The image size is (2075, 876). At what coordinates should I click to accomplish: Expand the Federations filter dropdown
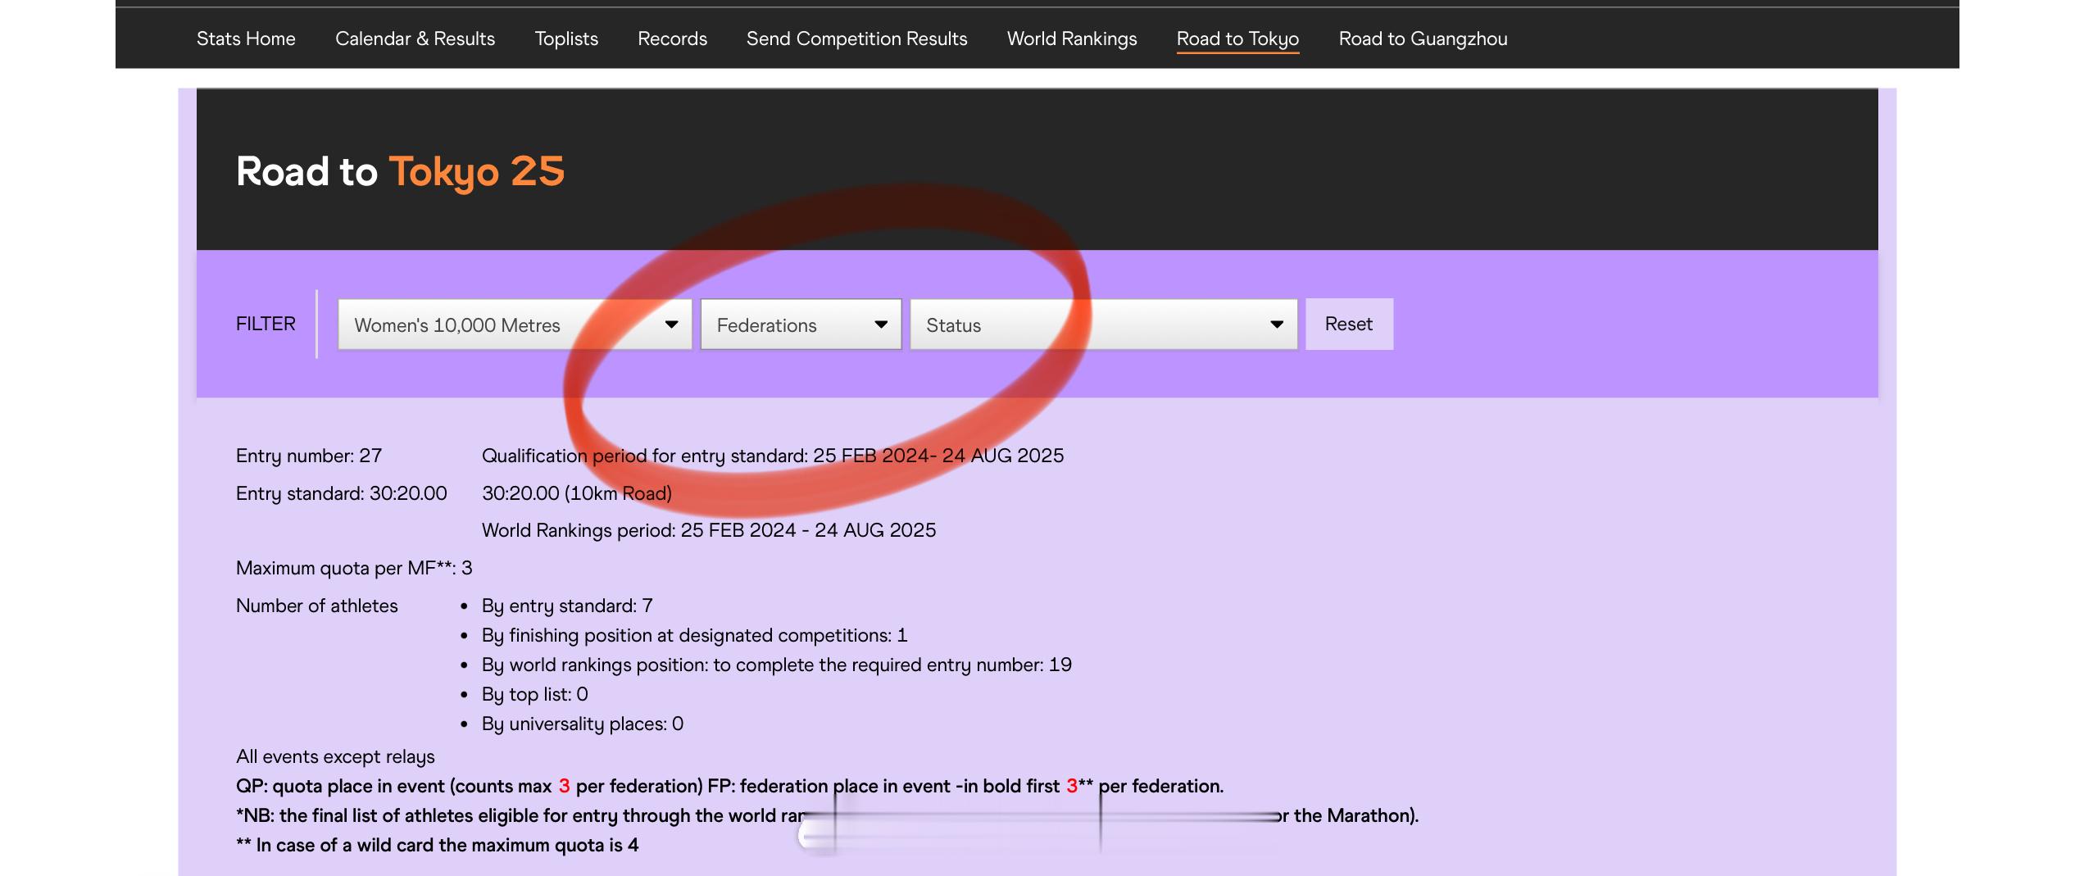tap(801, 325)
